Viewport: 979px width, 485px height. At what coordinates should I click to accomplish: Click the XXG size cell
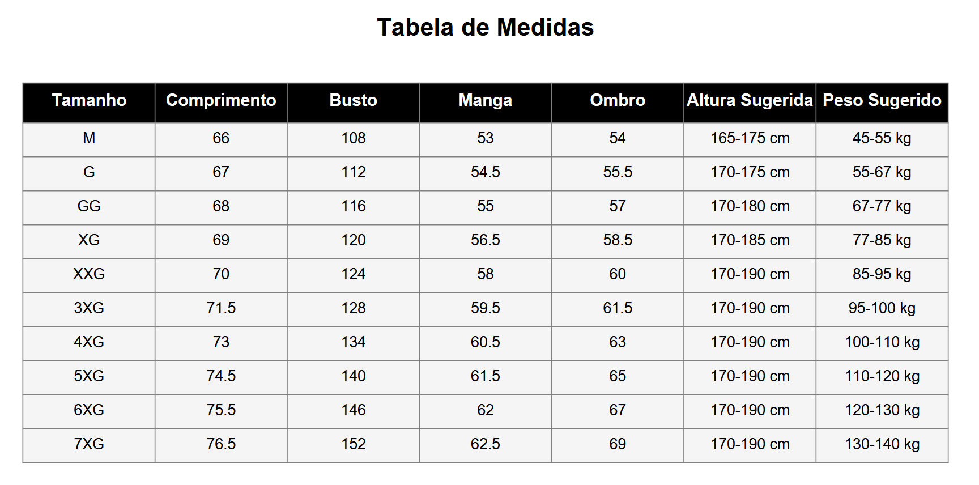click(x=89, y=274)
